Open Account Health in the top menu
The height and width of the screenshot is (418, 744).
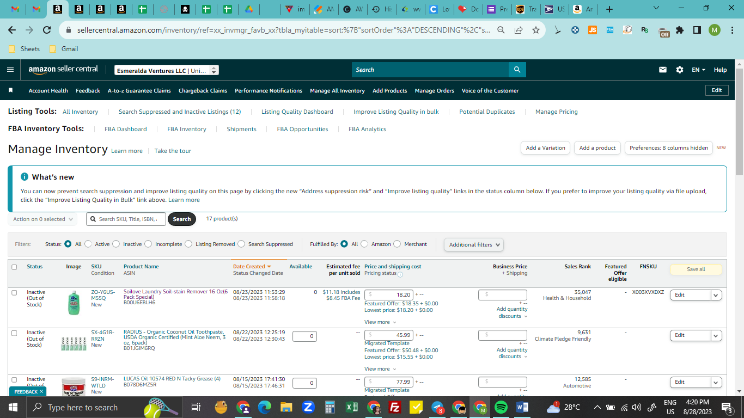(x=48, y=90)
